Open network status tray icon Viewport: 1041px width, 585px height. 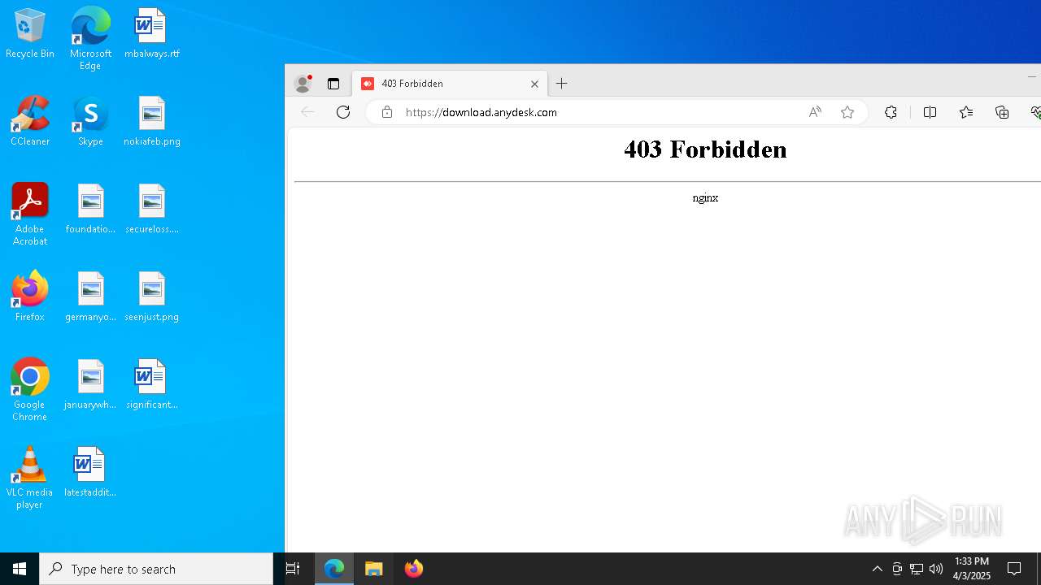[917, 569]
